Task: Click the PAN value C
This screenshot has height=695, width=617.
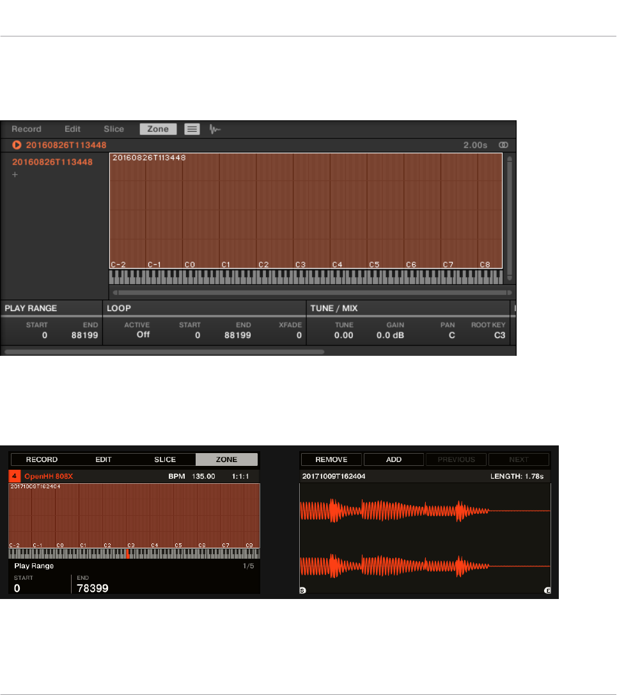Action: tap(452, 335)
